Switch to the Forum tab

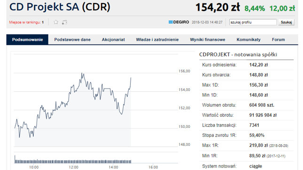click(x=278, y=39)
